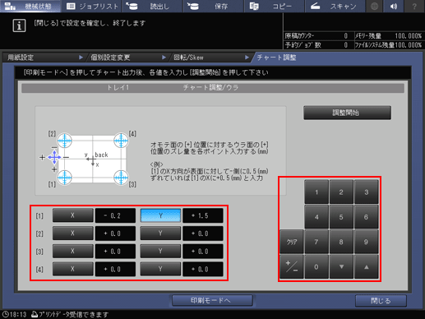Go back to 個別設定変更 breadcrumb
The width and height of the screenshot is (425, 319).
(x=127, y=58)
